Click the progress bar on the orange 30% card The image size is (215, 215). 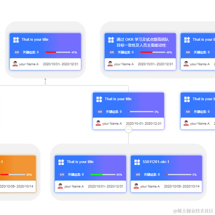[x=13, y=175]
